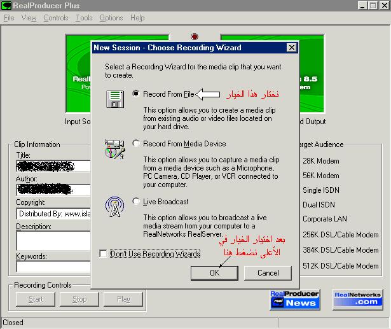Select the Single ISDN target audience
Viewport: 391px width, 329px height.
[321, 190]
